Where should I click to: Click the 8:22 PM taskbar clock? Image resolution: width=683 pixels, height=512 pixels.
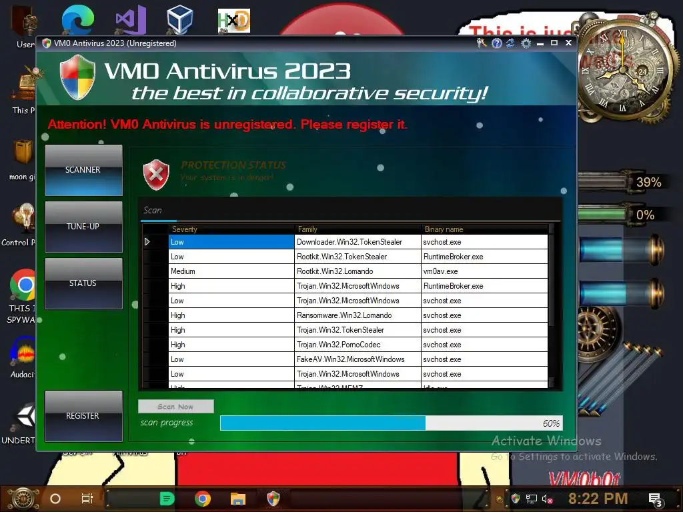[598, 499]
